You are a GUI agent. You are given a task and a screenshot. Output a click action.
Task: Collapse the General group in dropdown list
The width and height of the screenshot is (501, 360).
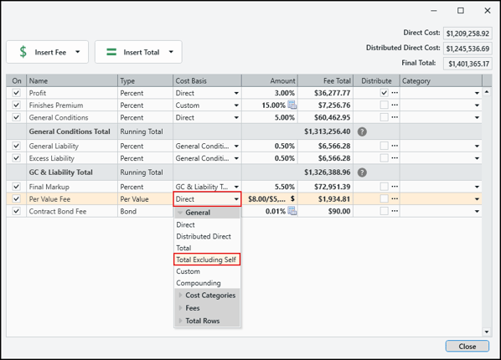[x=180, y=213]
